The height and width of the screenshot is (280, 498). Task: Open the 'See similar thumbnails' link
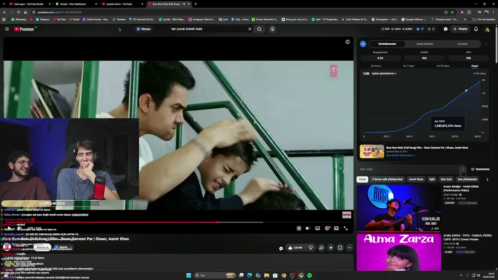400,155
